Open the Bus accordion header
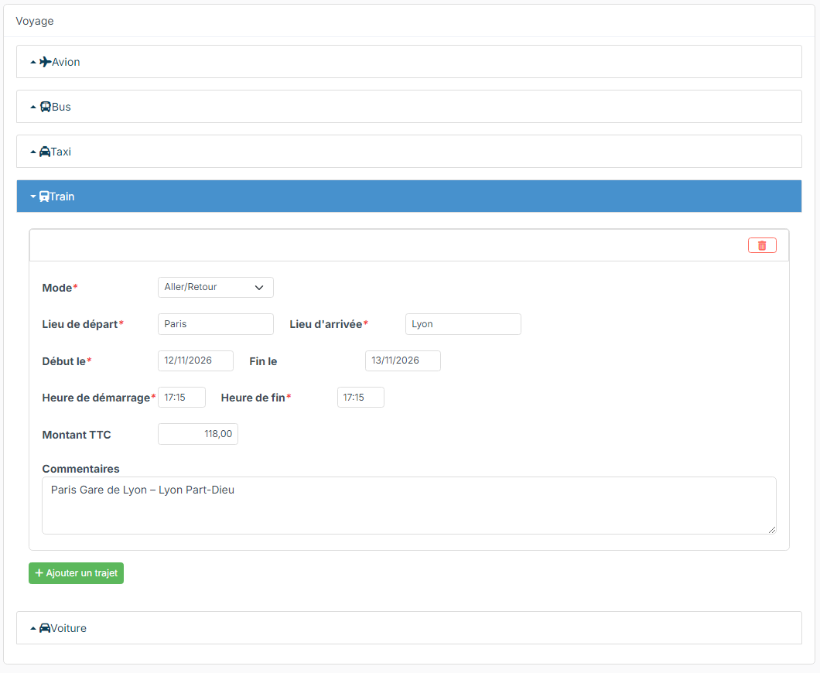Viewport: 820px width, 673px height. coord(409,107)
